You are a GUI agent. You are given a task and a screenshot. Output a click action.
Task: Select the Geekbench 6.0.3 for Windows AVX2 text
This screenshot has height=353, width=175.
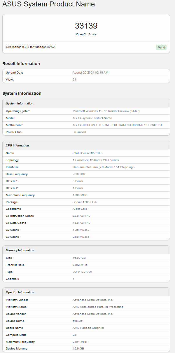click(x=30, y=47)
